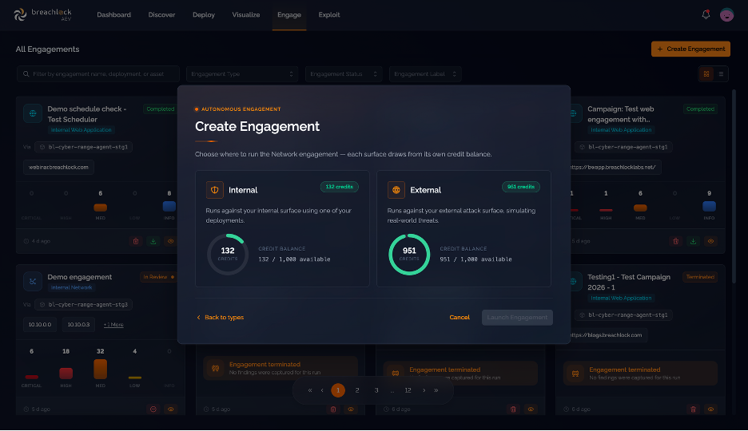View the Demo engagement details

[x=170, y=409]
